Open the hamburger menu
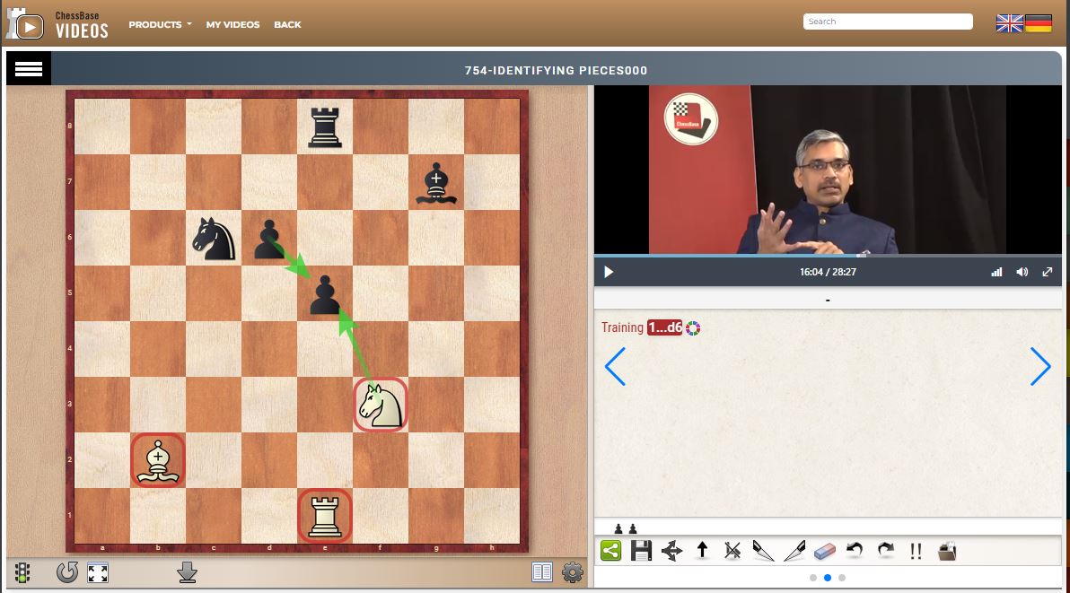Screen dimensions: 1070x593 coord(29,70)
